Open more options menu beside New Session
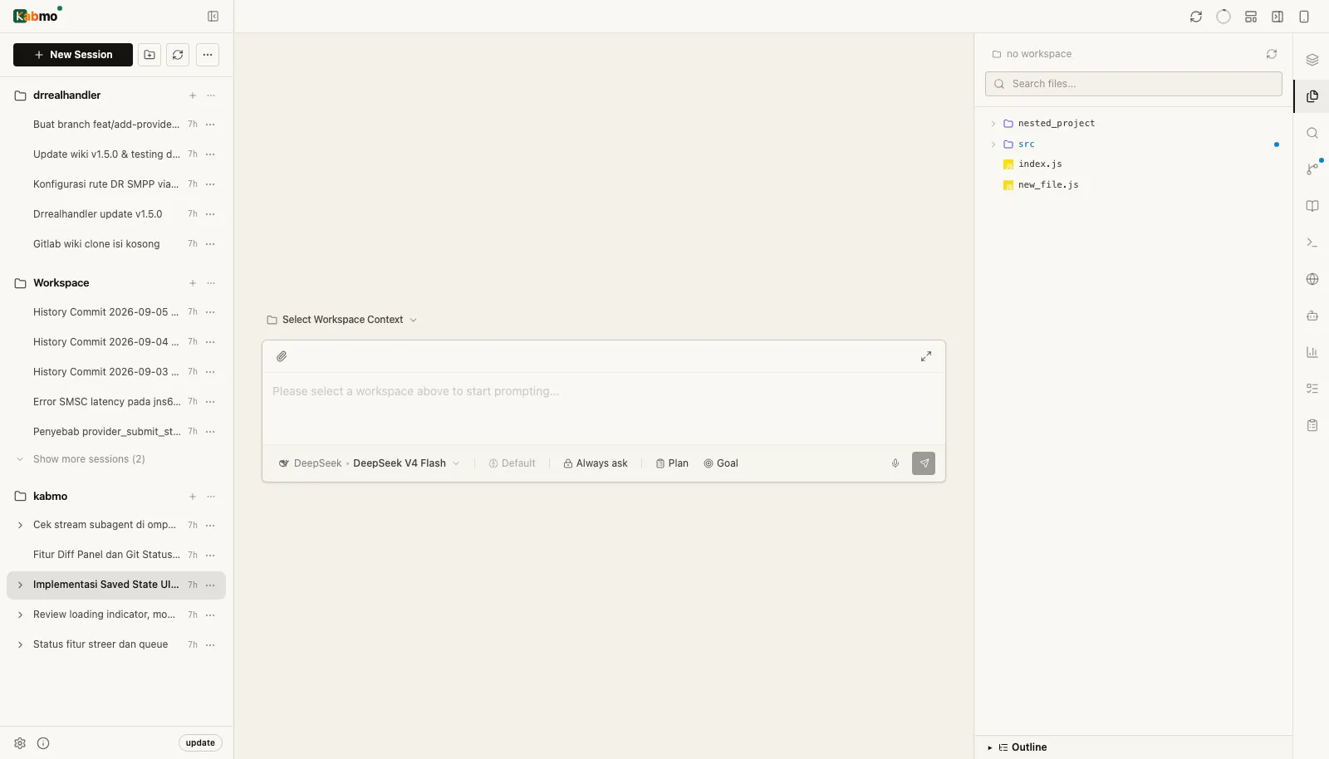Screen dimensions: 1329x759 208,55
